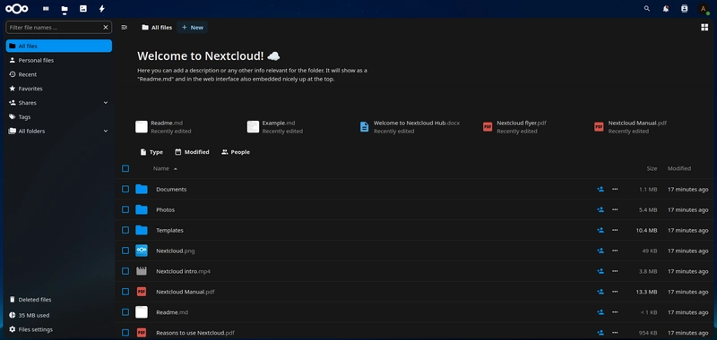This screenshot has height=340, width=717.
Task: Open actions menu for Nextcloud intro.mp4
Action: (615, 271)
